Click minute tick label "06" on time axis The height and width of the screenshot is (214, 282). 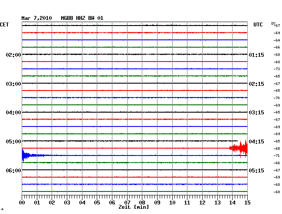coord(112,203)
